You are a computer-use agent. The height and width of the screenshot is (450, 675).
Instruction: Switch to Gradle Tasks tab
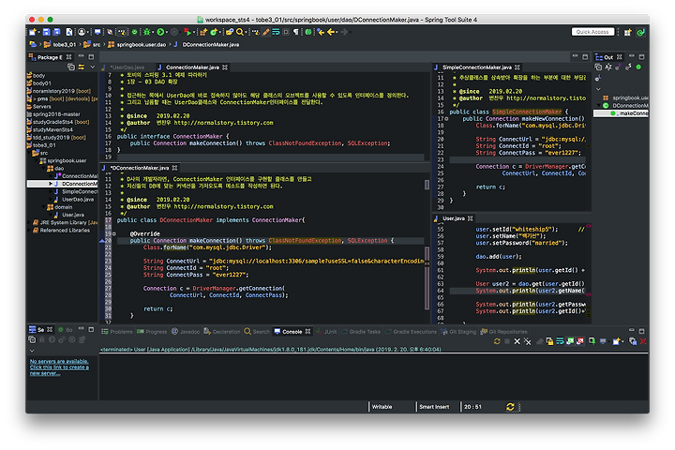[361, 332]
